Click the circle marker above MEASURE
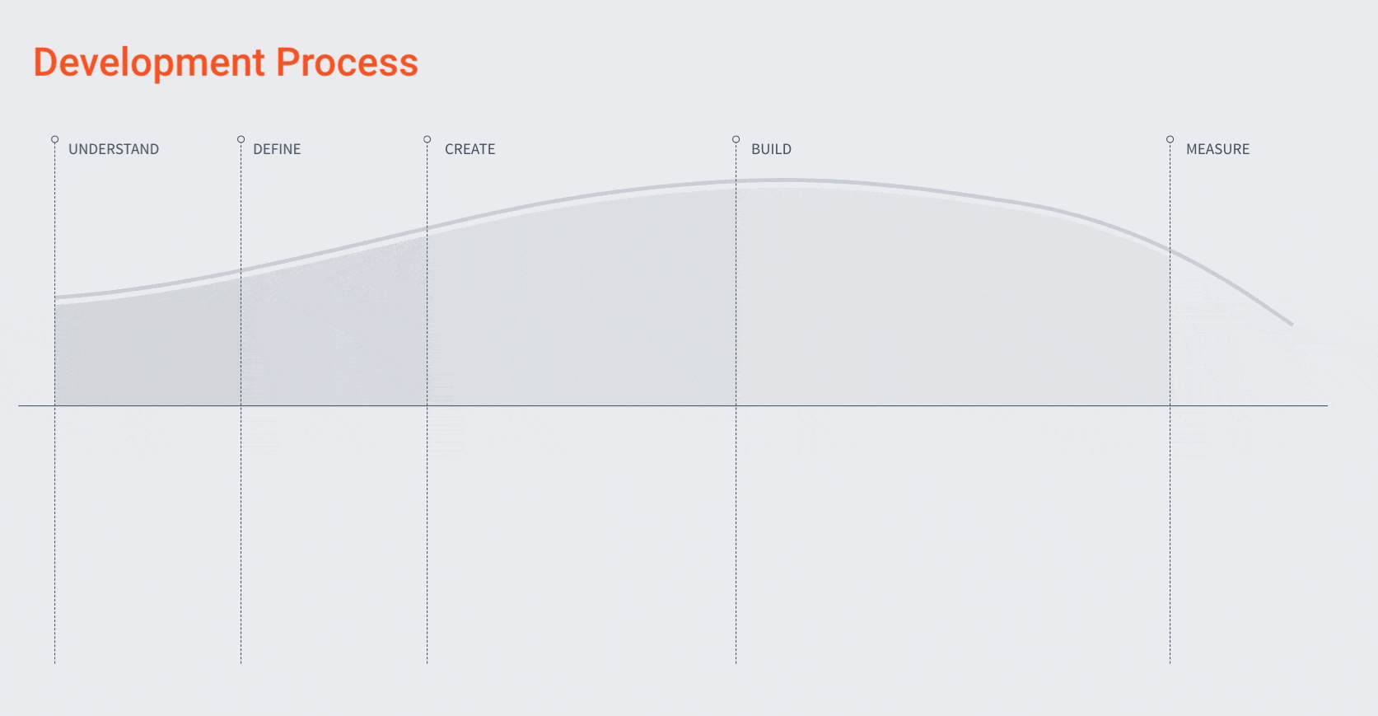 (1170, 139)
